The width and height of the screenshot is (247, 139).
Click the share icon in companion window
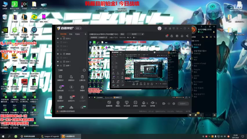tap(187, 36)
